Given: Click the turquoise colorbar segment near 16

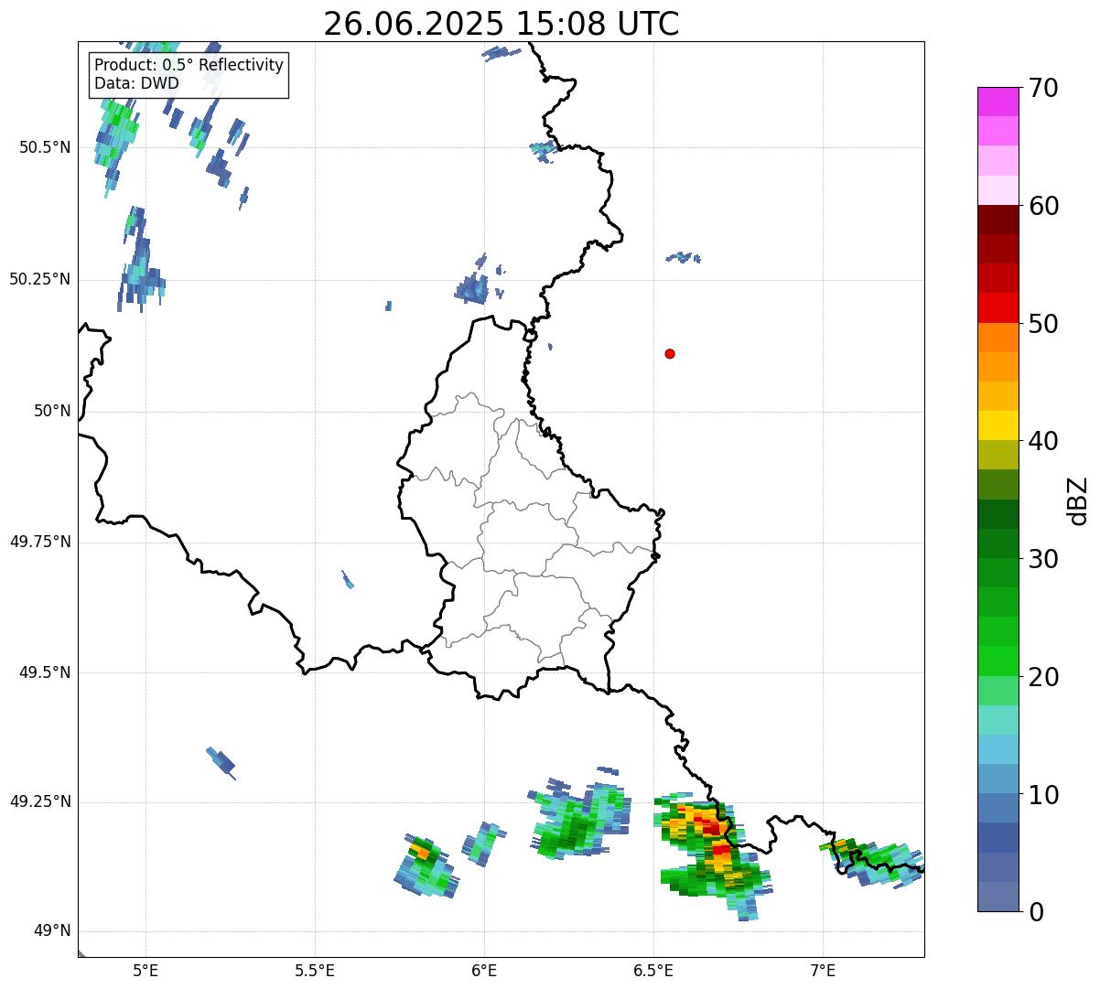Looking at the screenshot, I should (x=998, y=720).
